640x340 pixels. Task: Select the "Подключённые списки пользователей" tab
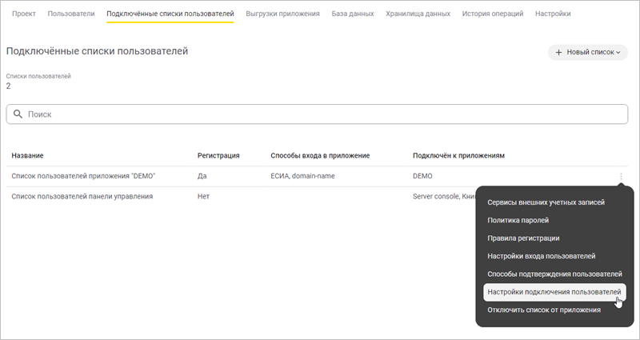pyautogui.click(x=170, y=14)
